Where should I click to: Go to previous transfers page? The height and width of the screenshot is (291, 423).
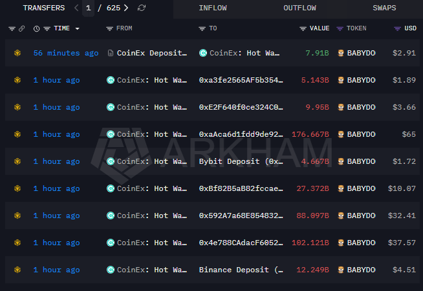(x=76, y=8)
